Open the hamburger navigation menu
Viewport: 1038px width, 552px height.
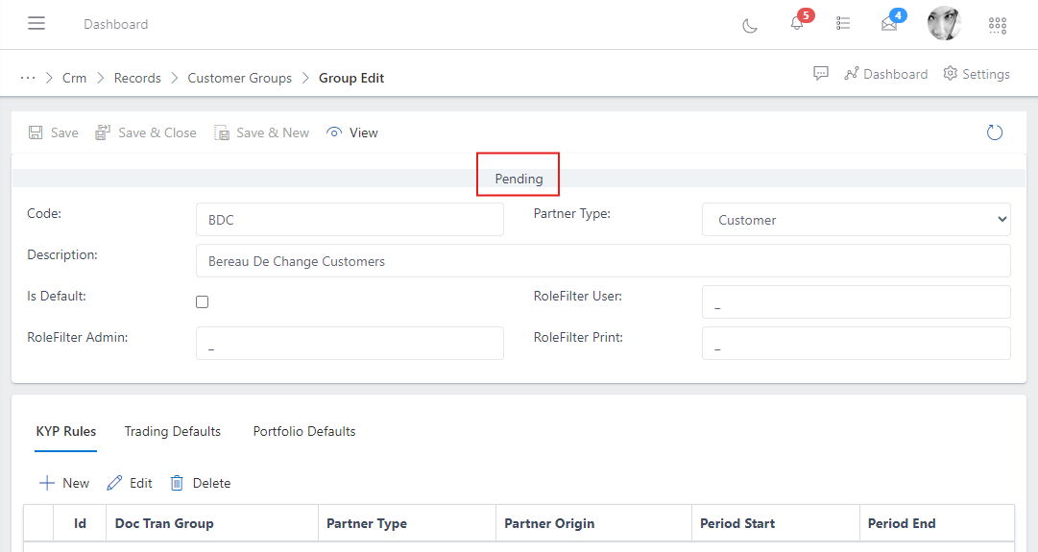36,23
